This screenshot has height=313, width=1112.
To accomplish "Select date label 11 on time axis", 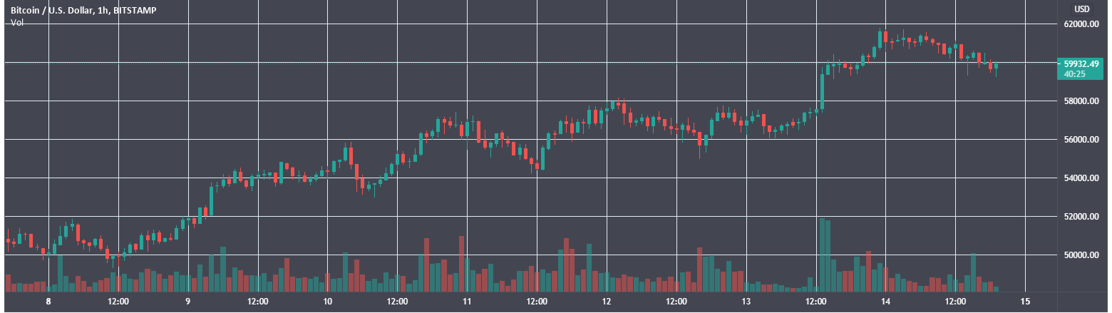I will click(465, 302).
